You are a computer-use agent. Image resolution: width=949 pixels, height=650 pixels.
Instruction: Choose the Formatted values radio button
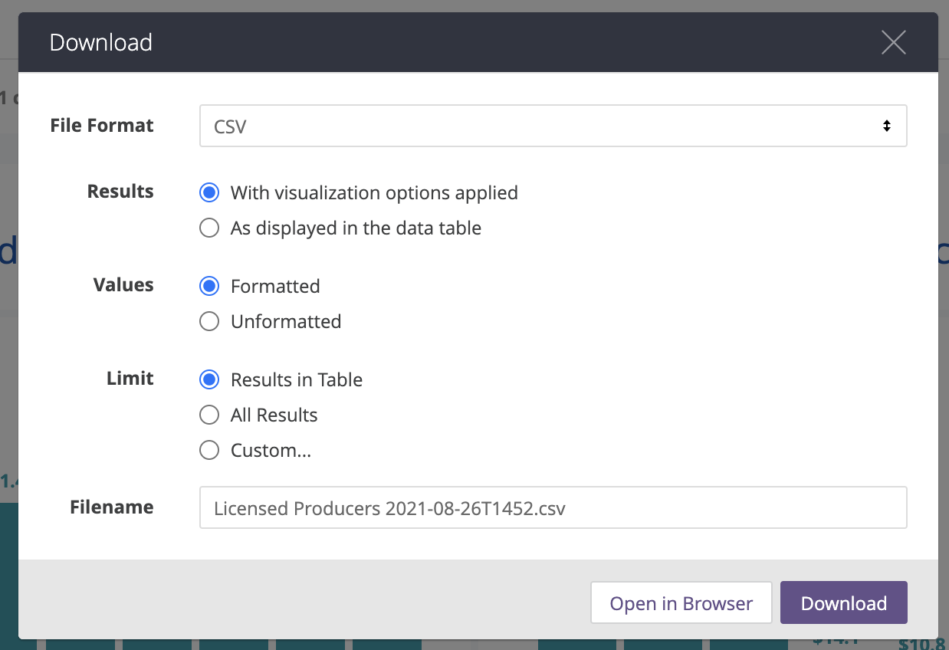209,286
